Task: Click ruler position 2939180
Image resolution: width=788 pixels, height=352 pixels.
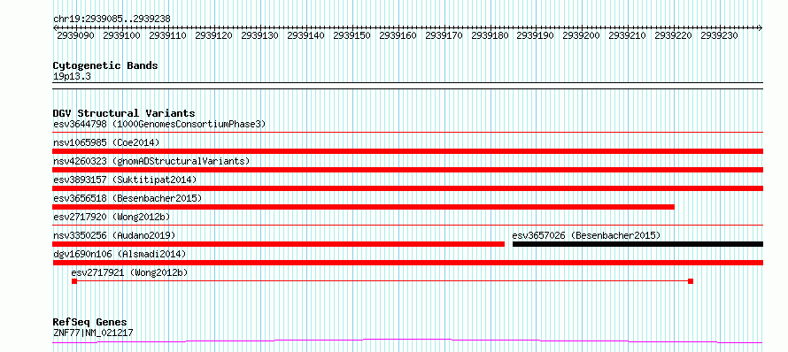Action: 490,35
